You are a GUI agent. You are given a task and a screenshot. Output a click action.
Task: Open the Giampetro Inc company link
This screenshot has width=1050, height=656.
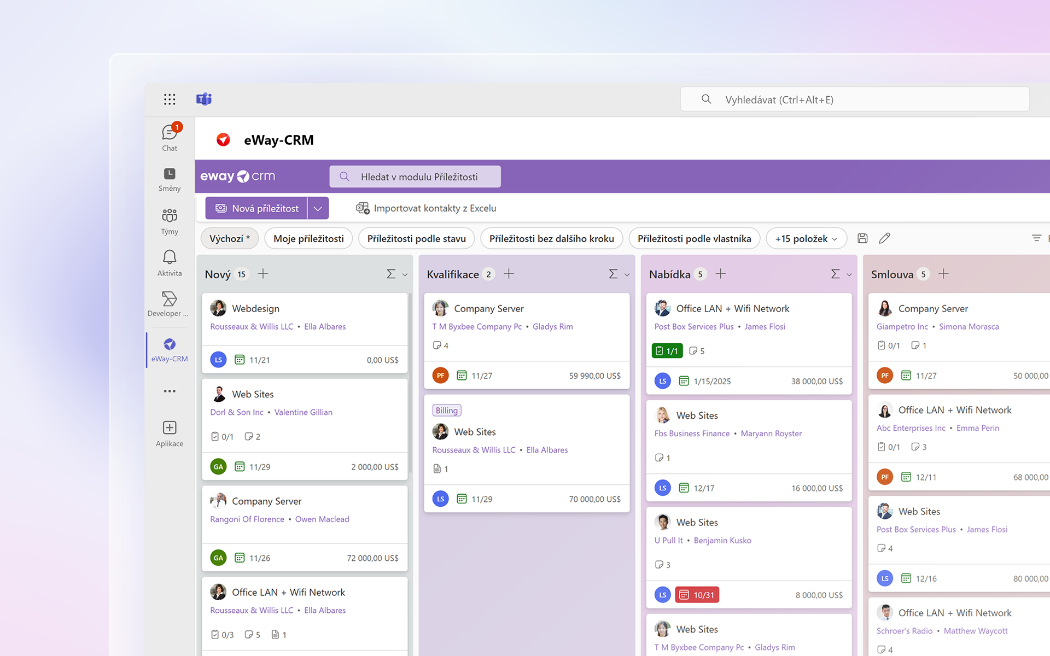[902, 326]
